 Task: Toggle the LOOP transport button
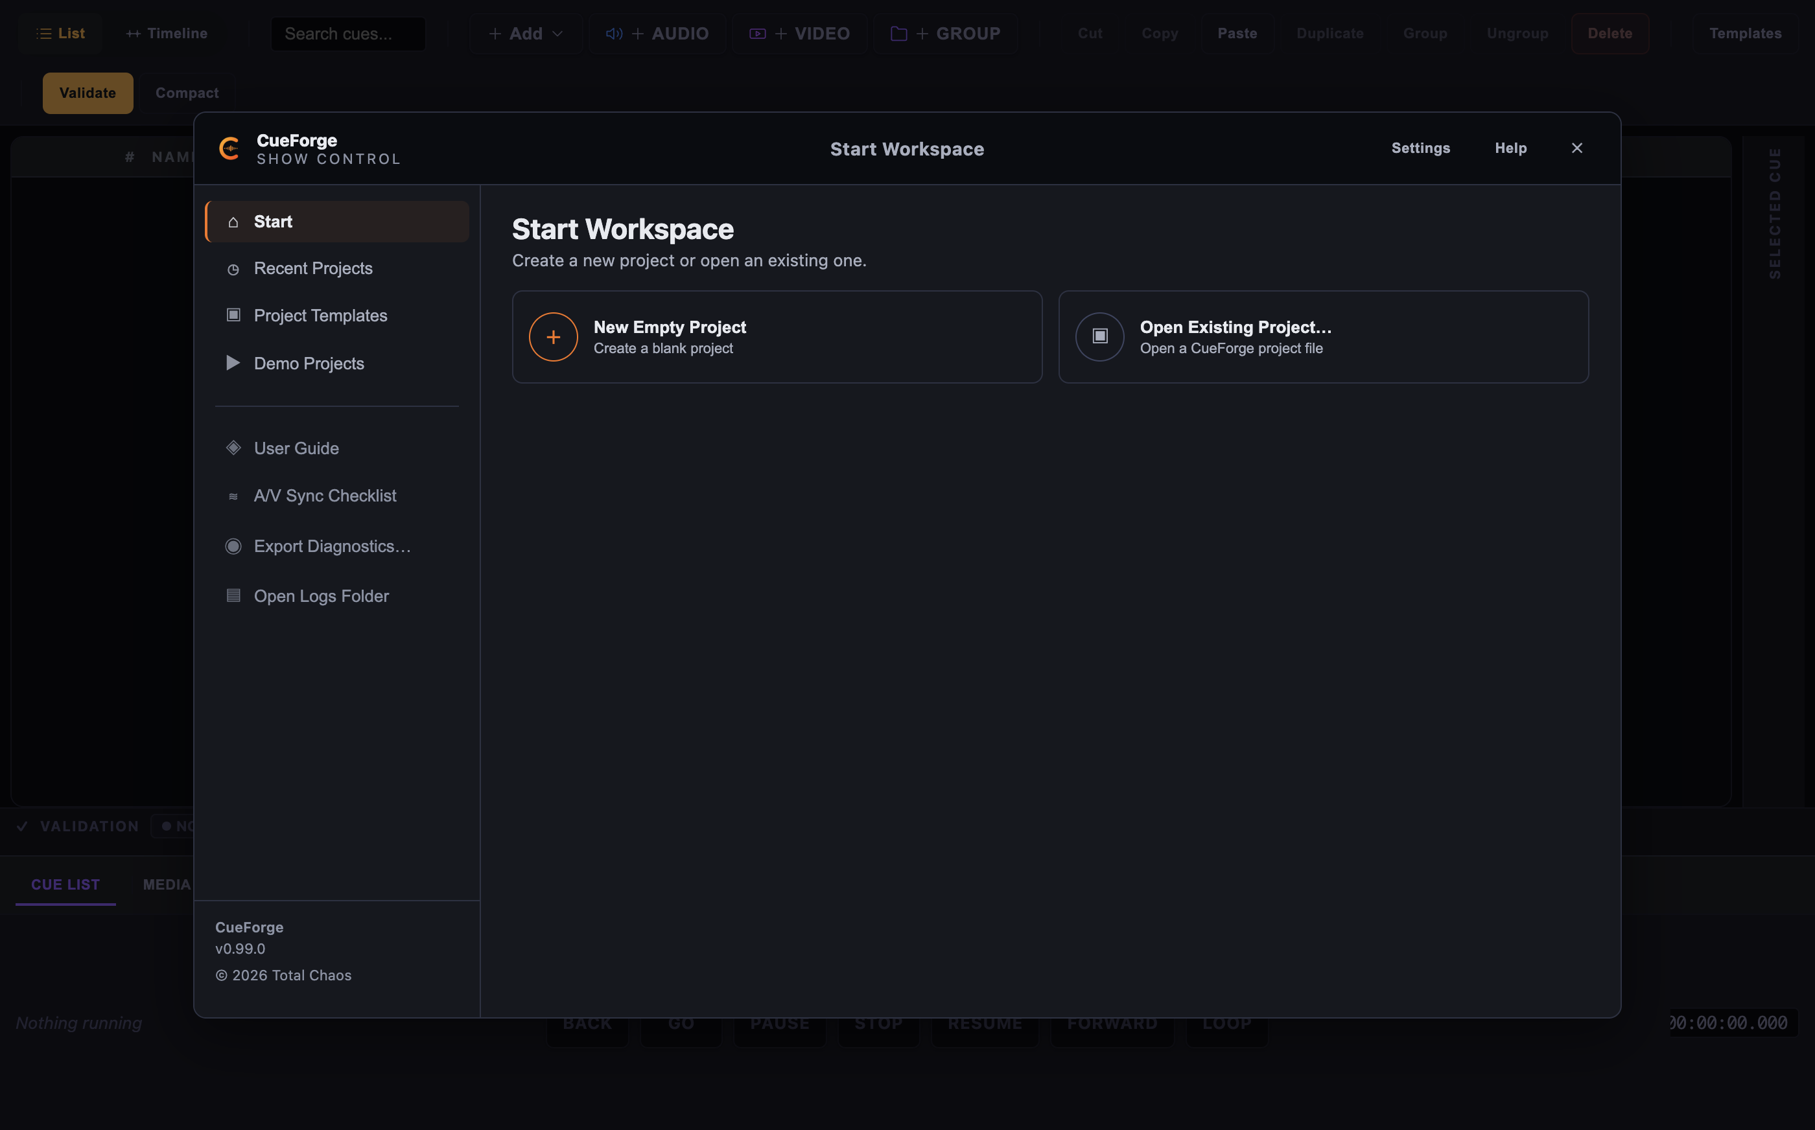coord(1228,1024)
